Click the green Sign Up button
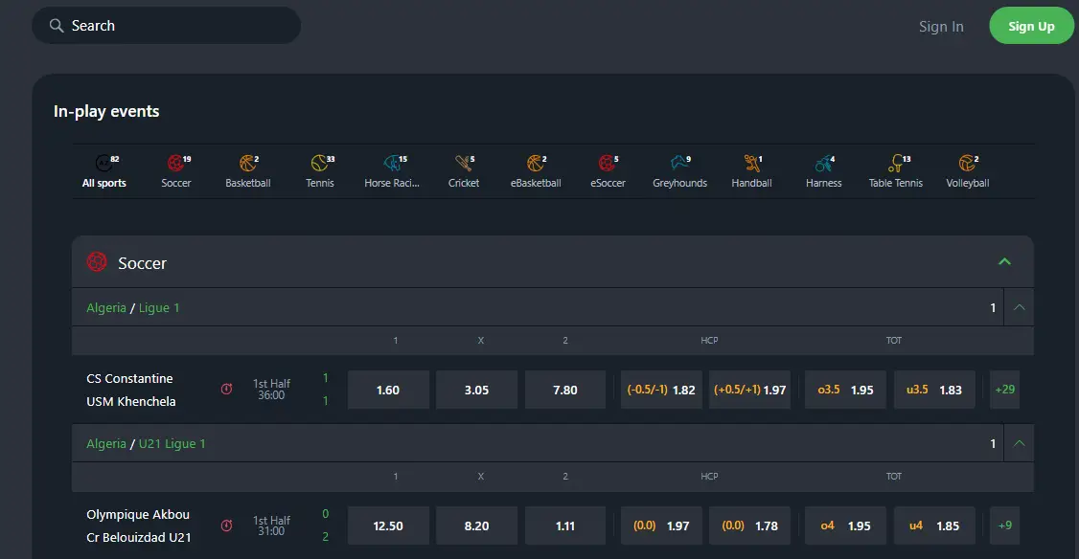Viewport: 1079px width, 559px height. pyautogui.click(x=1031, y=26)
